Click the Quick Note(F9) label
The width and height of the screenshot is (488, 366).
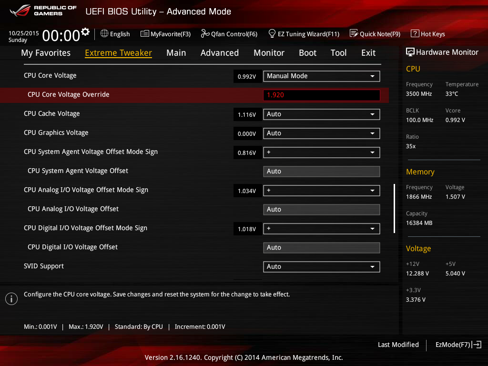[380, 34]
